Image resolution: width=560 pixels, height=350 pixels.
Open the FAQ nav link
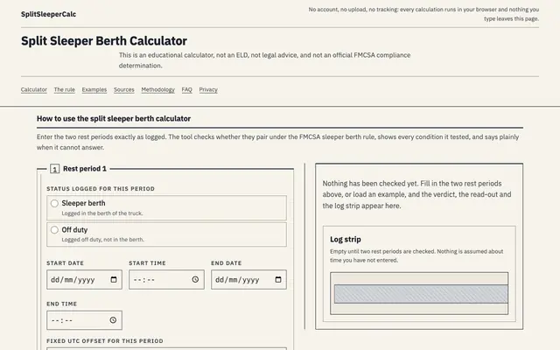[186, 89]
